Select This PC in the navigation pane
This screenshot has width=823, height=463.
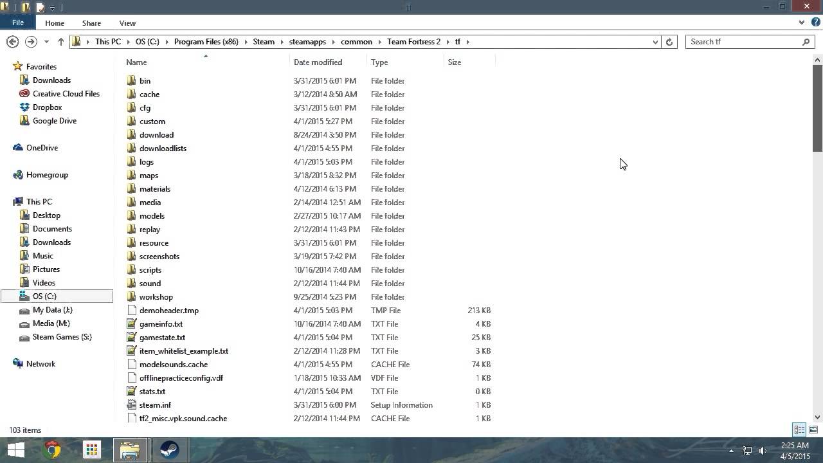click(39, 202)
